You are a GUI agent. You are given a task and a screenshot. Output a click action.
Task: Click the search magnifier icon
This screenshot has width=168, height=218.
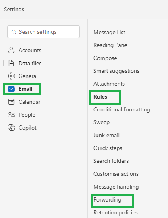[x=14, y=32]
